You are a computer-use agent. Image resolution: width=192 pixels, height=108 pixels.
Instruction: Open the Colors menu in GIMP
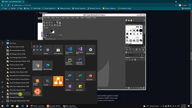coord(73,18)
